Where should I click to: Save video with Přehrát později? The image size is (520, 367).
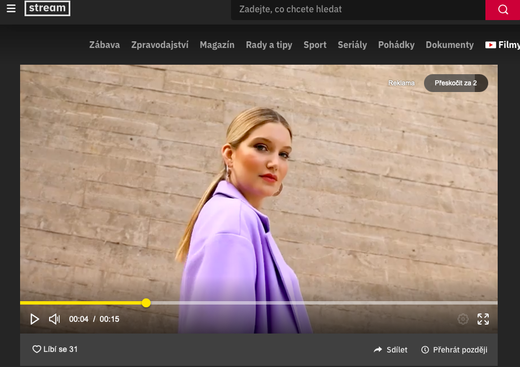[454, 350]
